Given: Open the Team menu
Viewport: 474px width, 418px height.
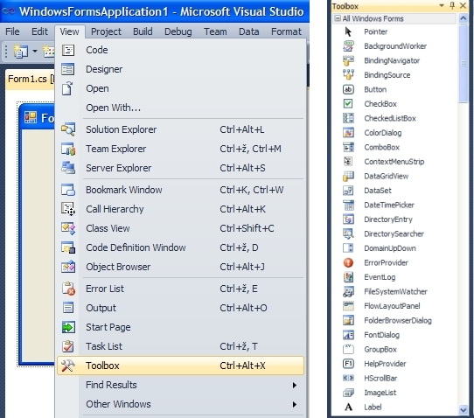Looking at the screenshot, I should click(215, 31).
